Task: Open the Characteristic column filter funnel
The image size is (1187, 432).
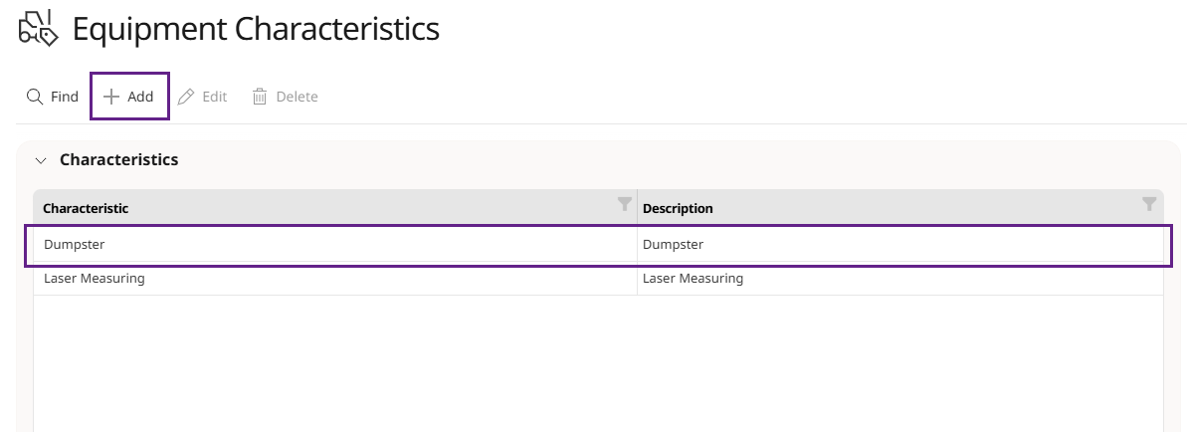Action: 625,204
